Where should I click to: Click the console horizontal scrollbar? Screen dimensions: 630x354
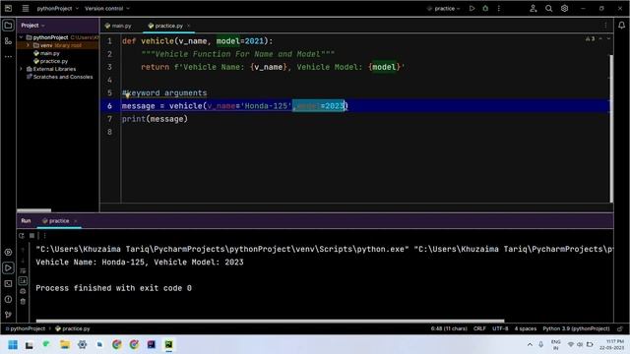pos(270,321)
